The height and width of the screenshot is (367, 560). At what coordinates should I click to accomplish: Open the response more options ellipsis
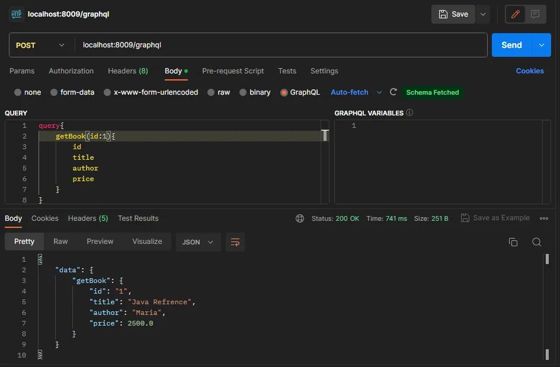pos(544,218)
